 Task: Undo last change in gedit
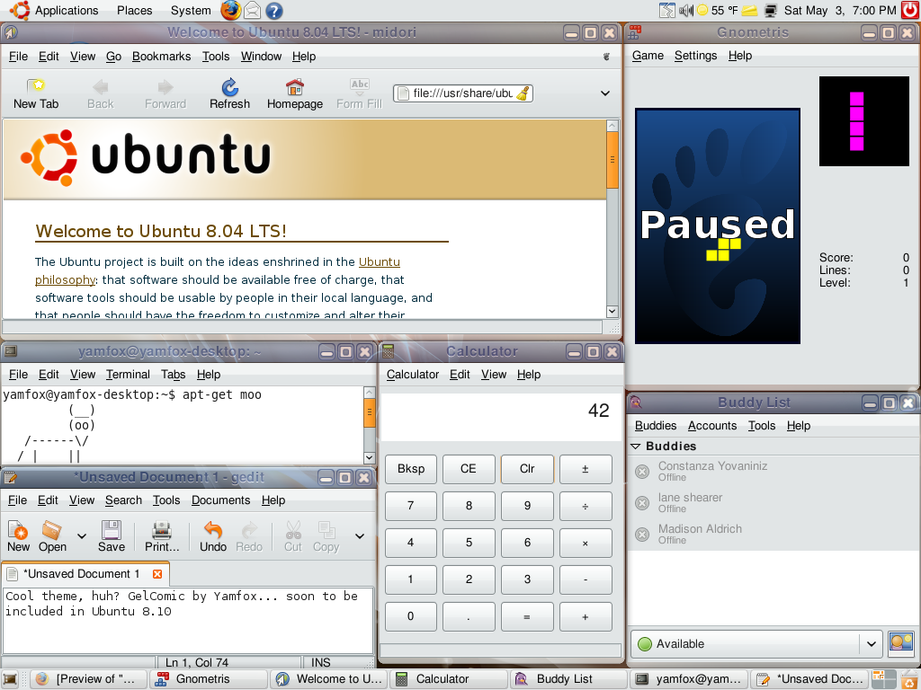click(x=212, y=536)
